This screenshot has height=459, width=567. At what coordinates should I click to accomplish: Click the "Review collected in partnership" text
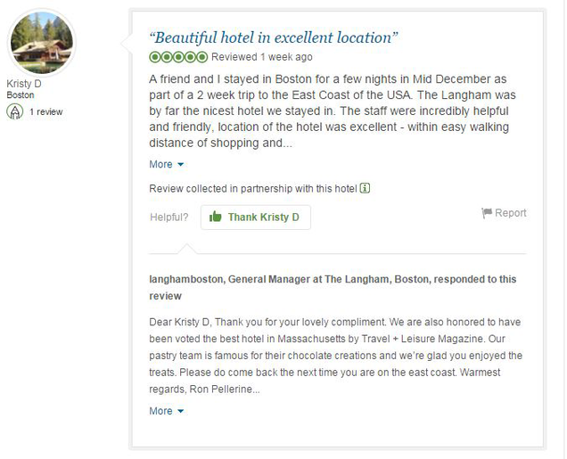pos(252,188)
